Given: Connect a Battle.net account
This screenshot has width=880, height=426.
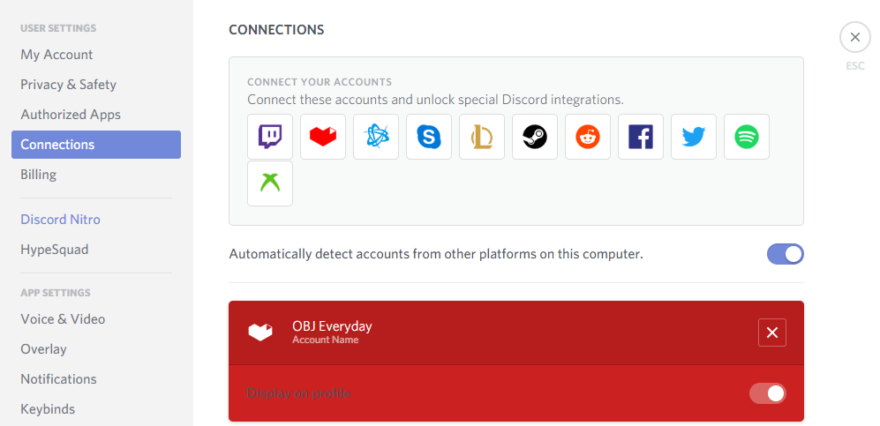Looking at the screenshot, I should pyautogui.click(x=376, y=137).
